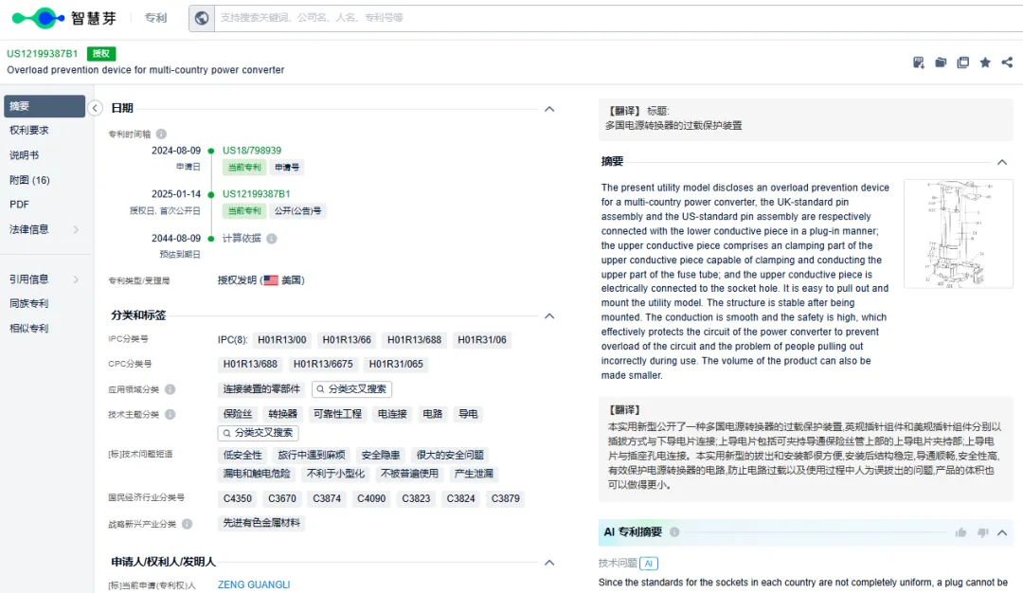1023x593 pixels.
Task: Open the folder save icon
Action: point(941,63)
